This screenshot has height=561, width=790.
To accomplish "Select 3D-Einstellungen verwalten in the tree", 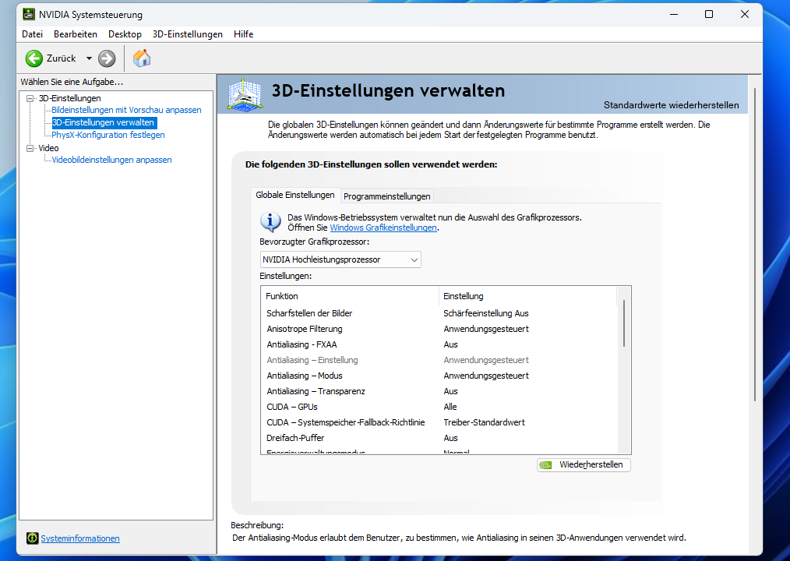I will (x=104, y=122).
